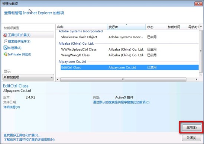The image size is (204, 144).
Task: Open 加速器(A) category
Action: click(x=14, y=48)
